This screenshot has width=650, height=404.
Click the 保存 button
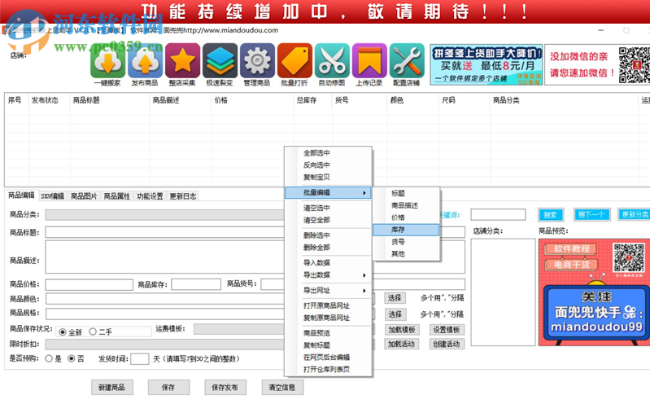[x=168, y=388]
